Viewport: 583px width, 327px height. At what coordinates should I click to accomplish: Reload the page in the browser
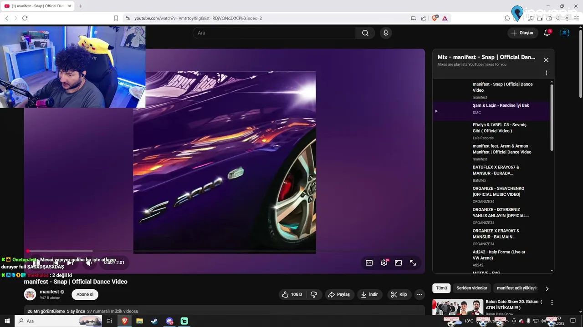point(25,18)
